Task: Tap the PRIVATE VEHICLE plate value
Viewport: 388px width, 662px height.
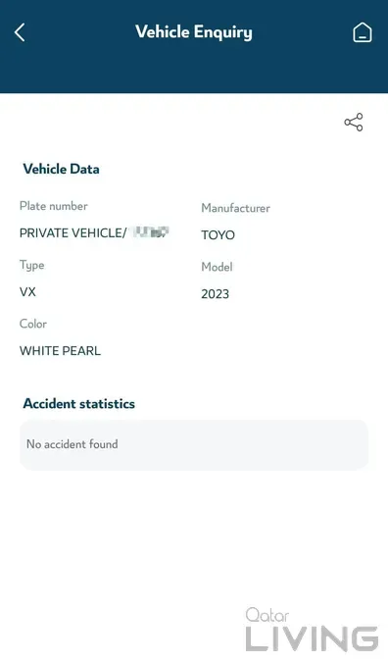Action: tap(73, 233)
